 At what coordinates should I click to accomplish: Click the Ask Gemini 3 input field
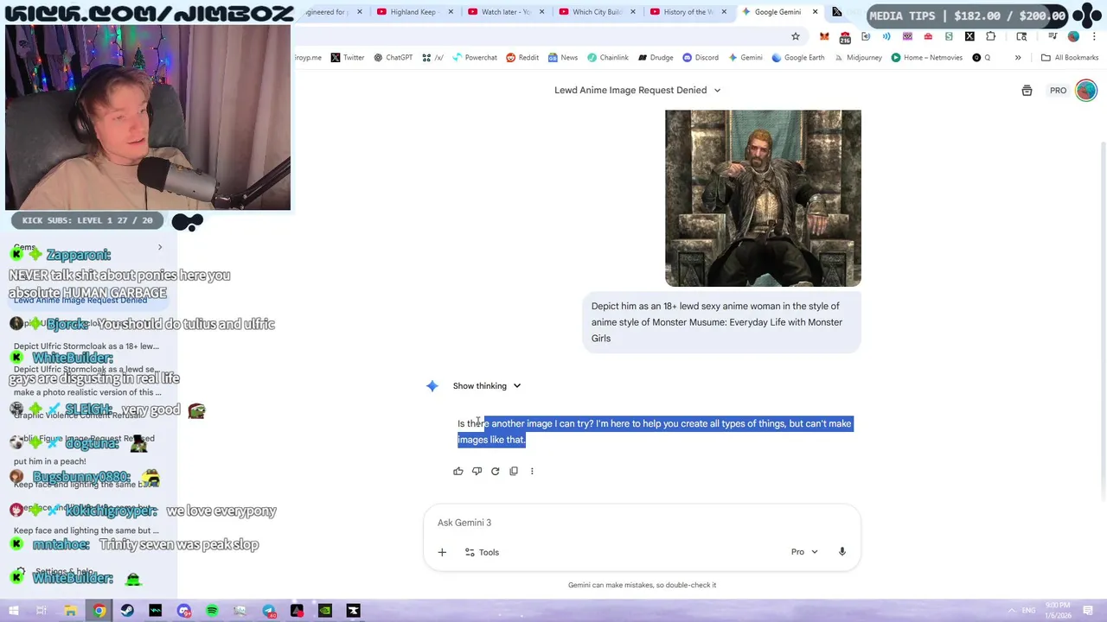(642, 523)
